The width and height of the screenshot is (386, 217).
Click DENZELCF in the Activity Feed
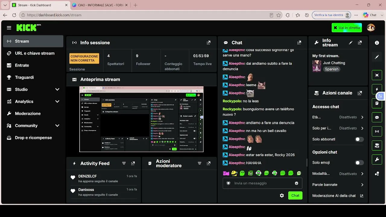pyautogui.click(x=87, y=176)
